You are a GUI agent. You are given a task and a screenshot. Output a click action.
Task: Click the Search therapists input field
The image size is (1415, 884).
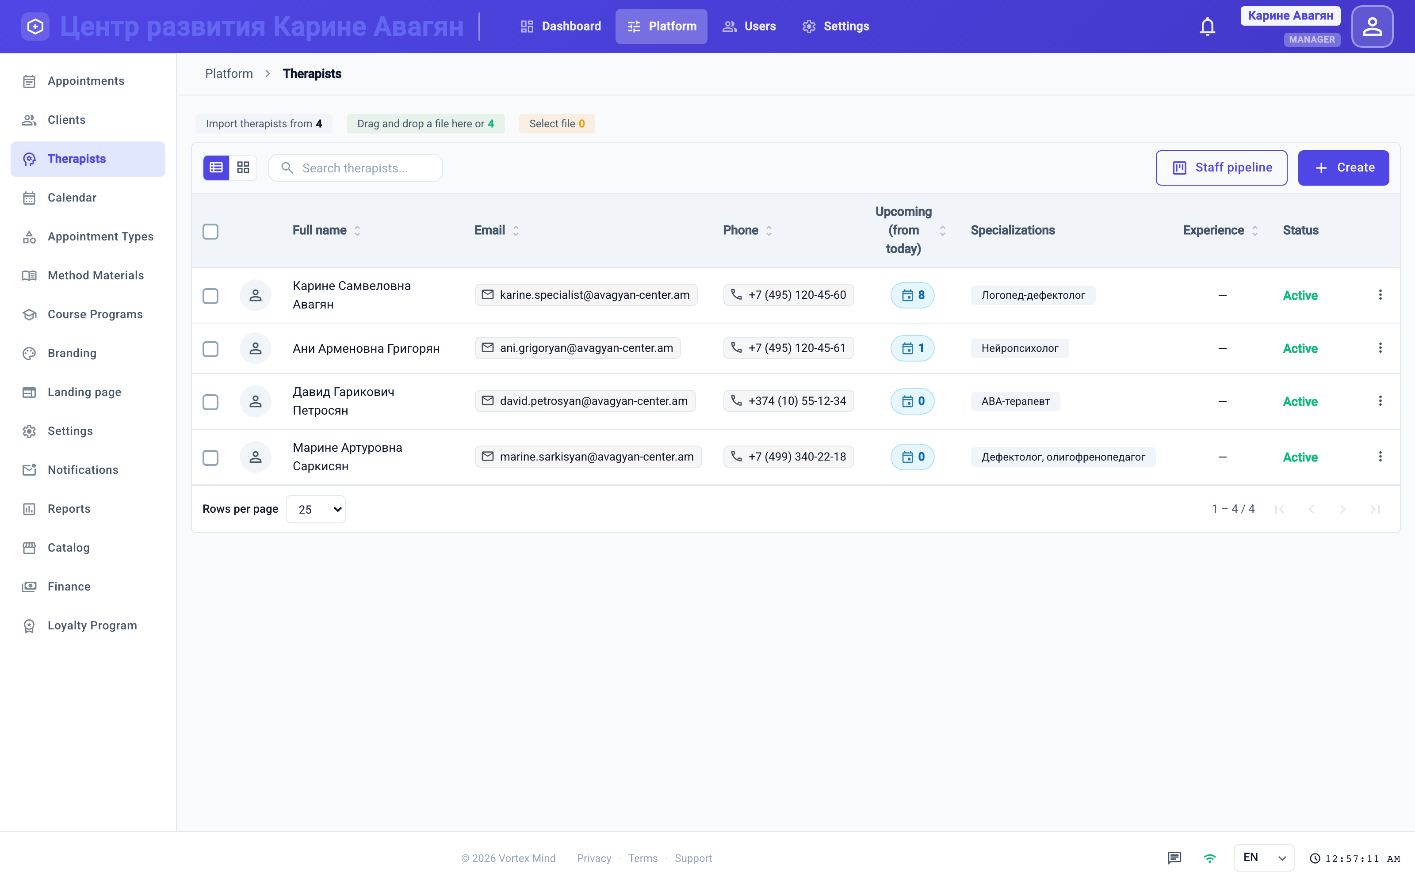355,168
